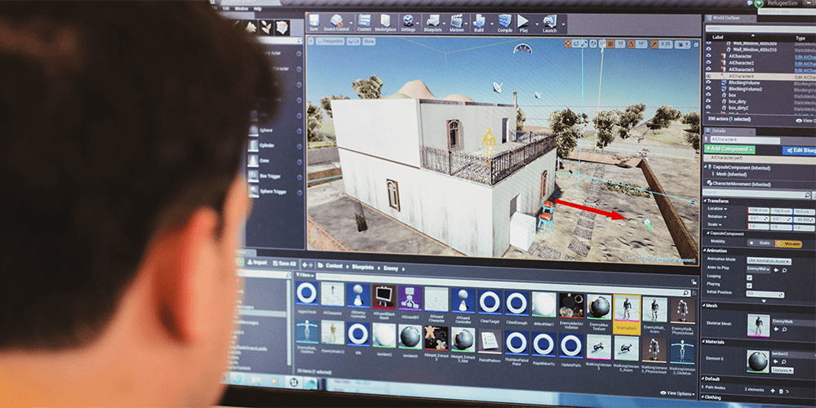Click Import in the Content Browser
This screenshot has height=408, width=816.
pyautogui.click(x=258, y=263)
